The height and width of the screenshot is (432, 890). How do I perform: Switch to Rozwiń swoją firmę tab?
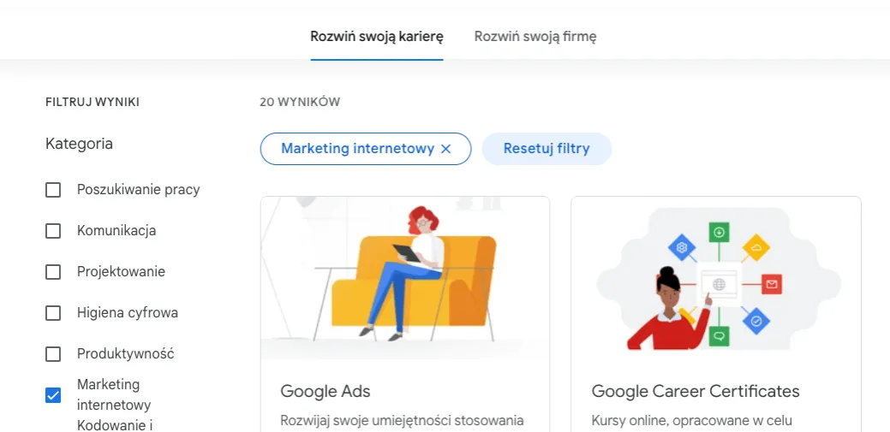(535, 37)
